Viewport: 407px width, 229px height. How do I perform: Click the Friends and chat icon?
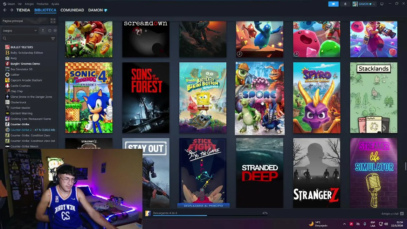(402, 214)
